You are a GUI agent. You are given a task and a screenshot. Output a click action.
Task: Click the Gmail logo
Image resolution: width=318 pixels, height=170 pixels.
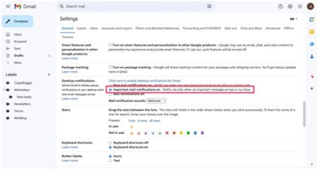(25, 7)
